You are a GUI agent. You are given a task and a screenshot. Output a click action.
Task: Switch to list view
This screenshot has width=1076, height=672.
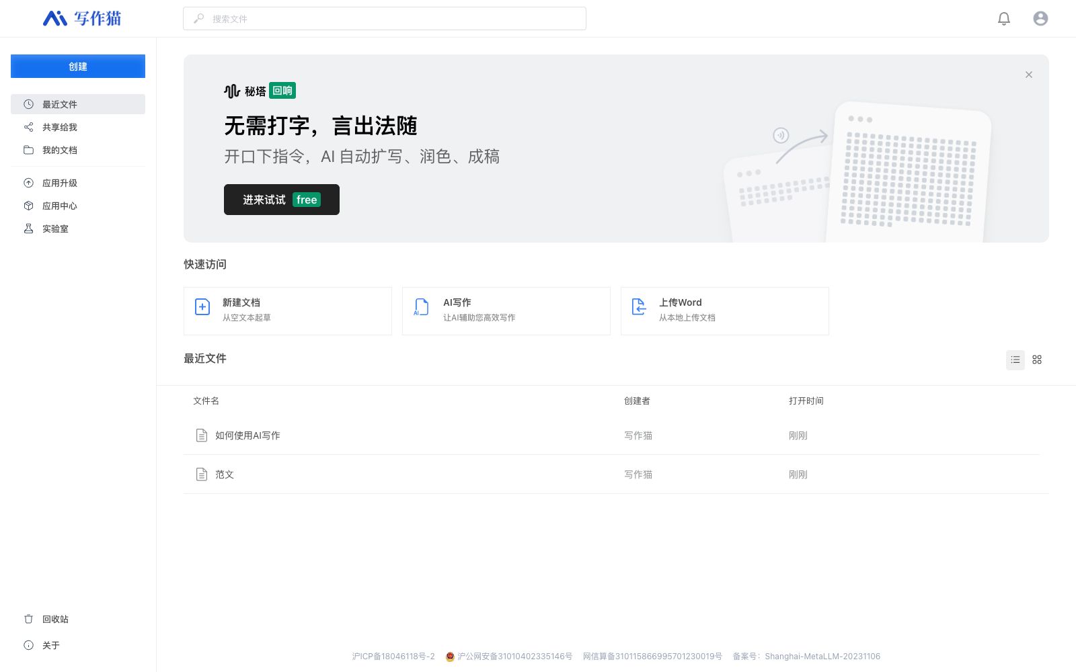(1015, 360)
